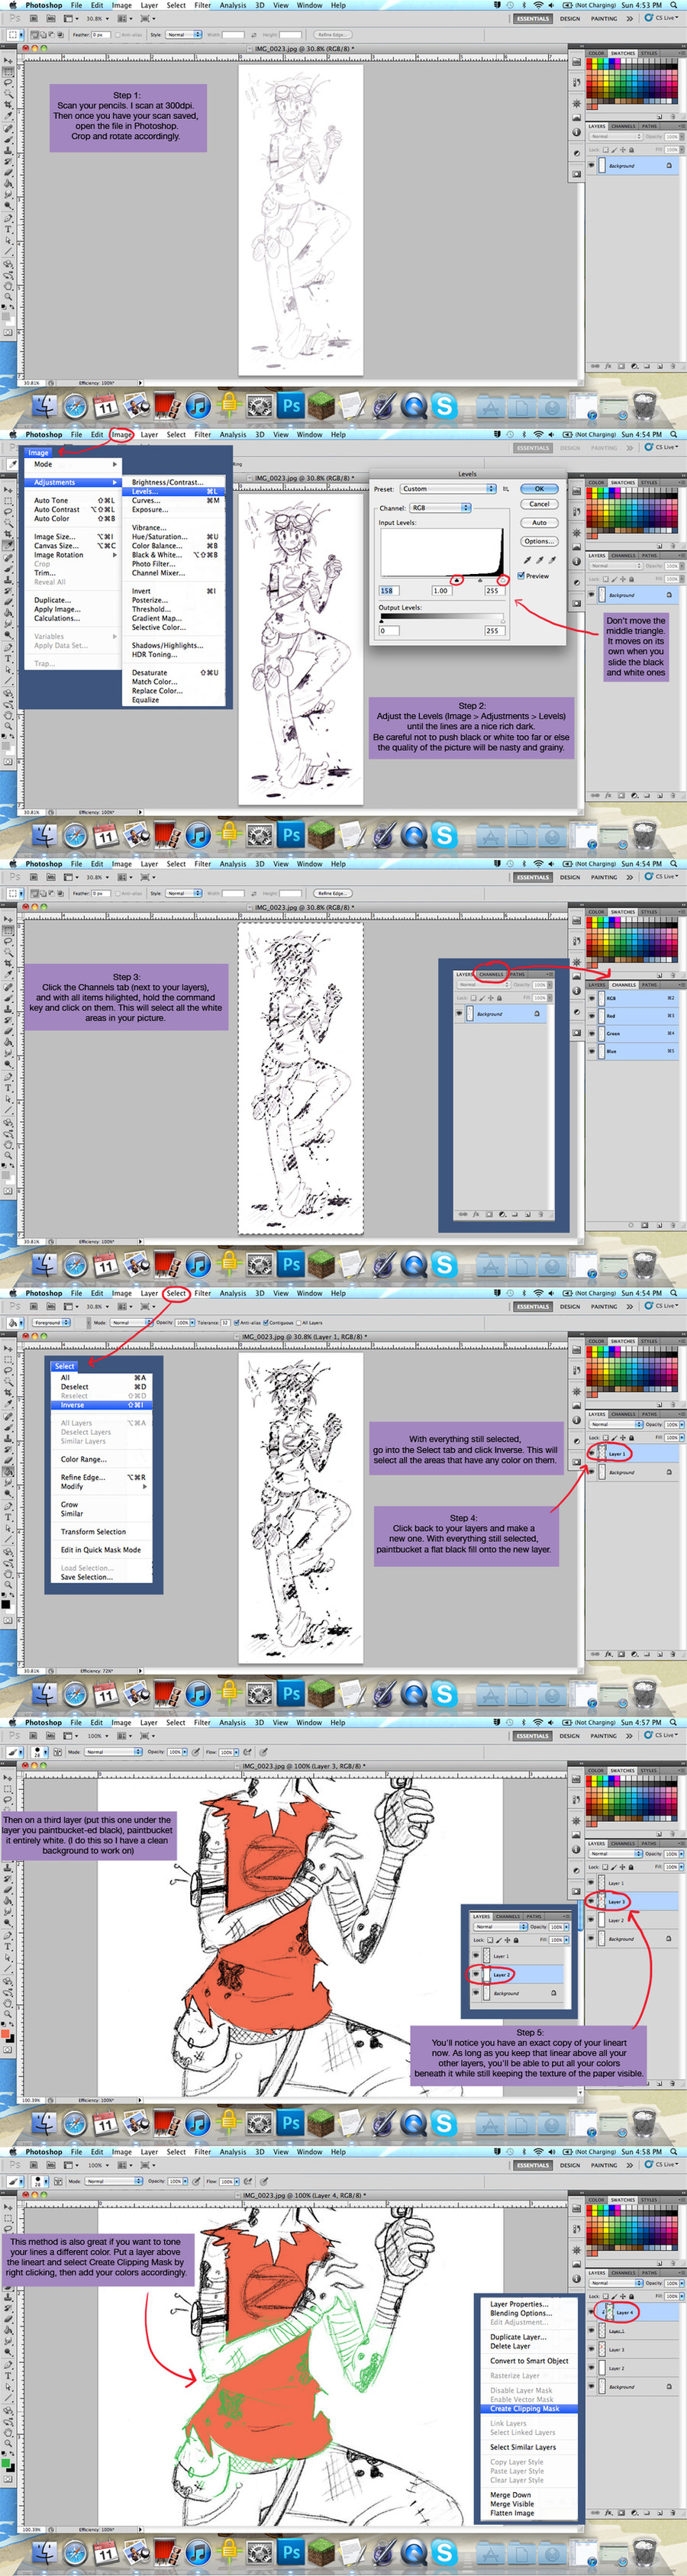Choose Inverse in the Select menu
This screenshot has width=687, height=2576.
(x=103, y=1405)
